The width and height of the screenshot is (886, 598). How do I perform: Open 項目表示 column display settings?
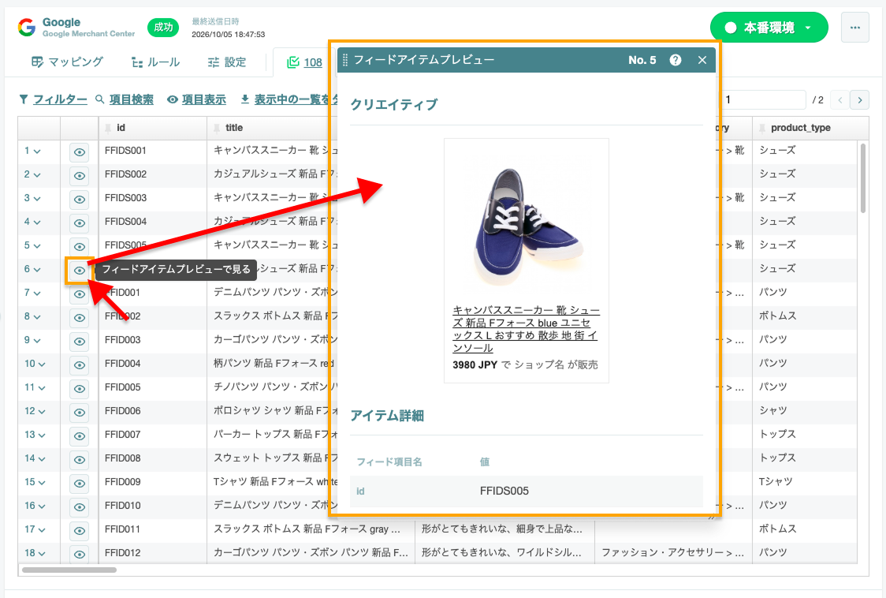(204, 99)
